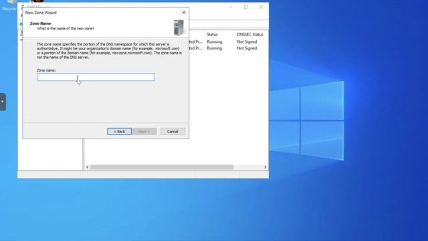Go back with the Back button
Screen dimensions: 428x241
tap(119, 131)
